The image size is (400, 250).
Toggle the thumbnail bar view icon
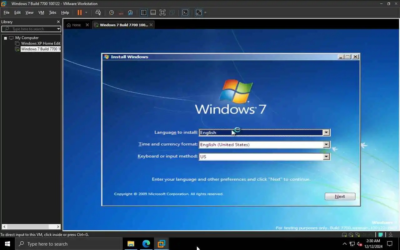point(153,12)
